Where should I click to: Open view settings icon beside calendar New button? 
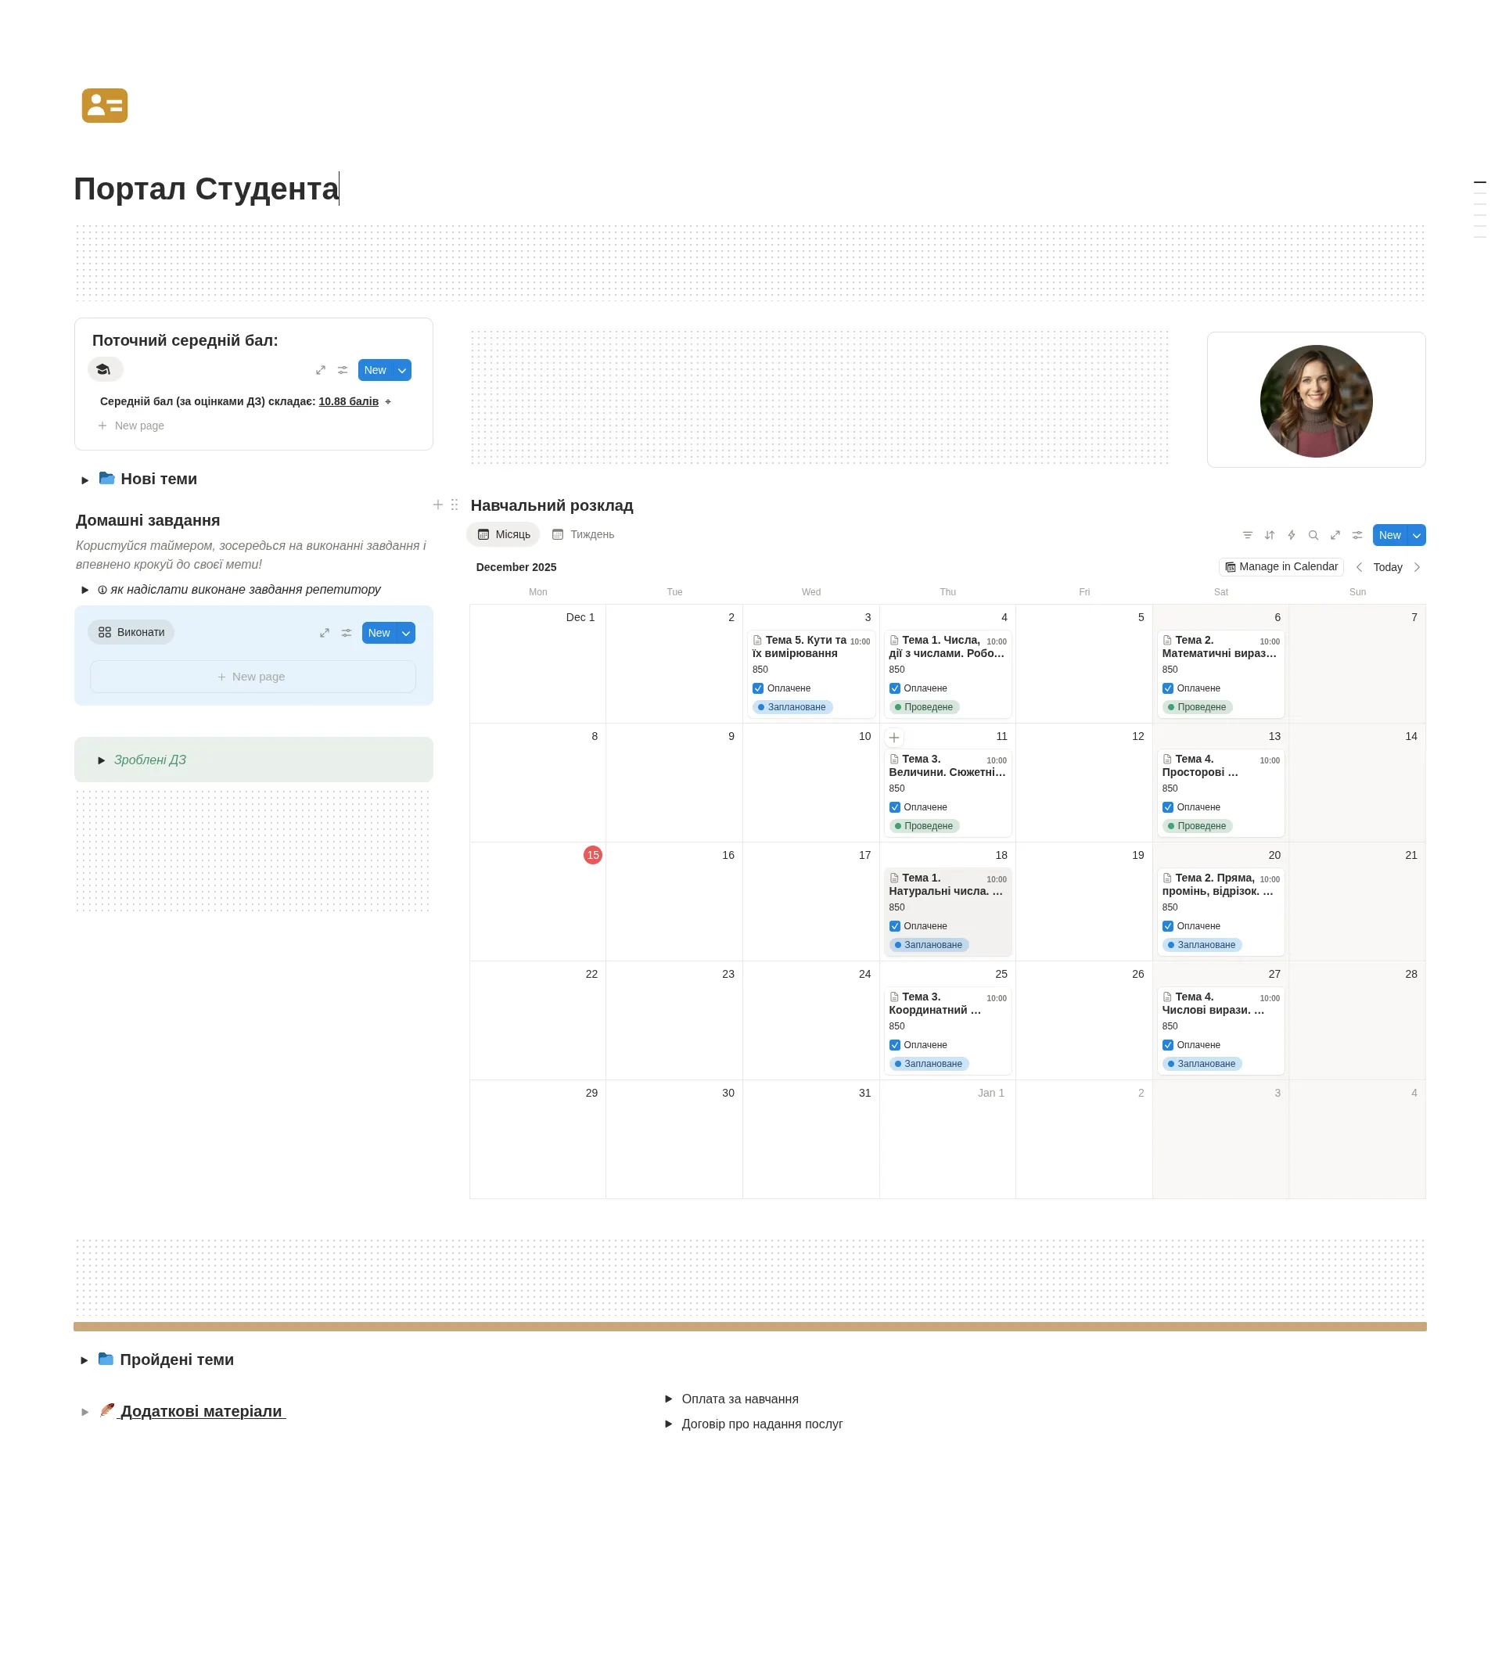tap(1356, 535)
